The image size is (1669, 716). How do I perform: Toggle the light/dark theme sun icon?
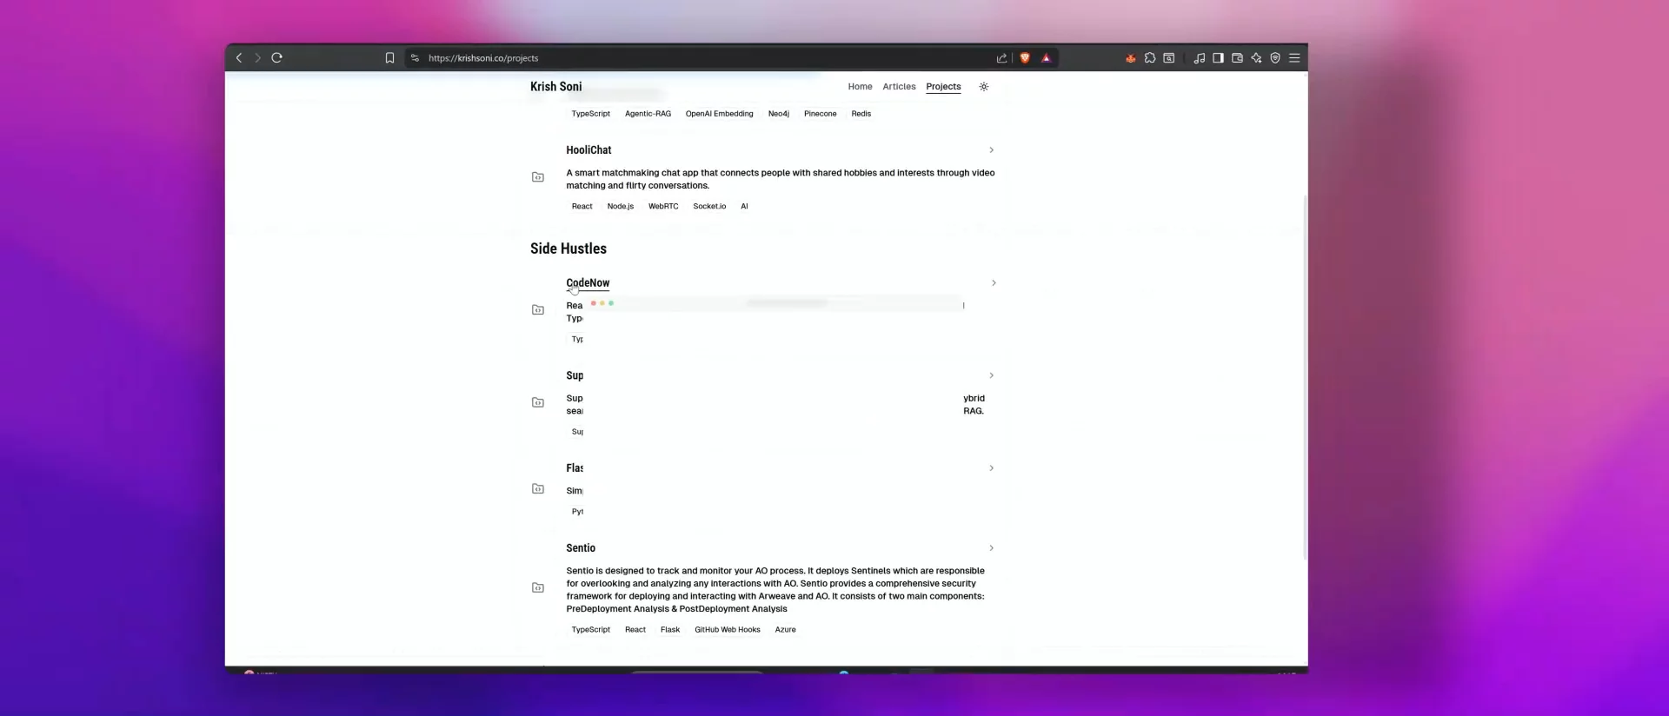coord(984,87)
